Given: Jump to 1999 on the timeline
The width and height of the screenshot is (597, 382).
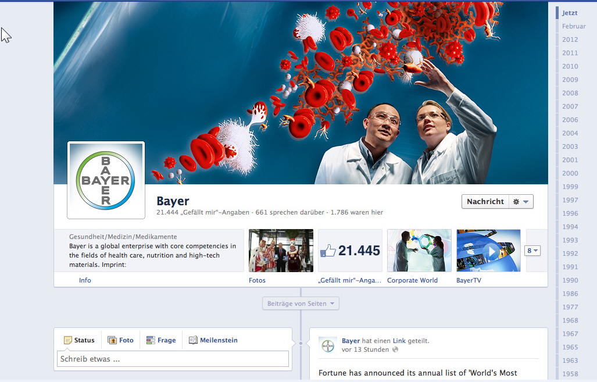Looking at the screenshot, I should pos(570,187).
